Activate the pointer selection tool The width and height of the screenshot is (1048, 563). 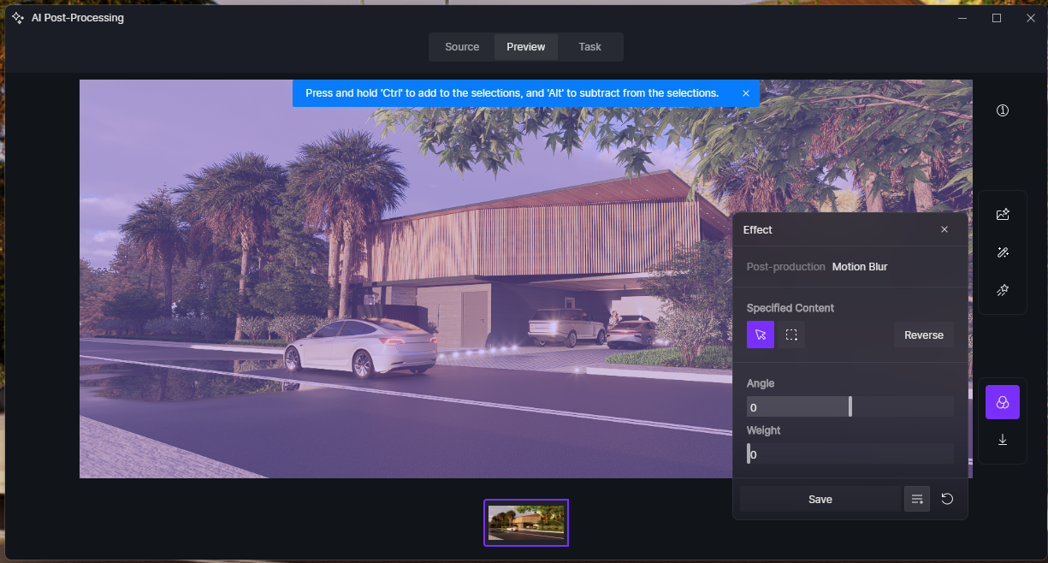pyautogui.click(x=761, y=335)
